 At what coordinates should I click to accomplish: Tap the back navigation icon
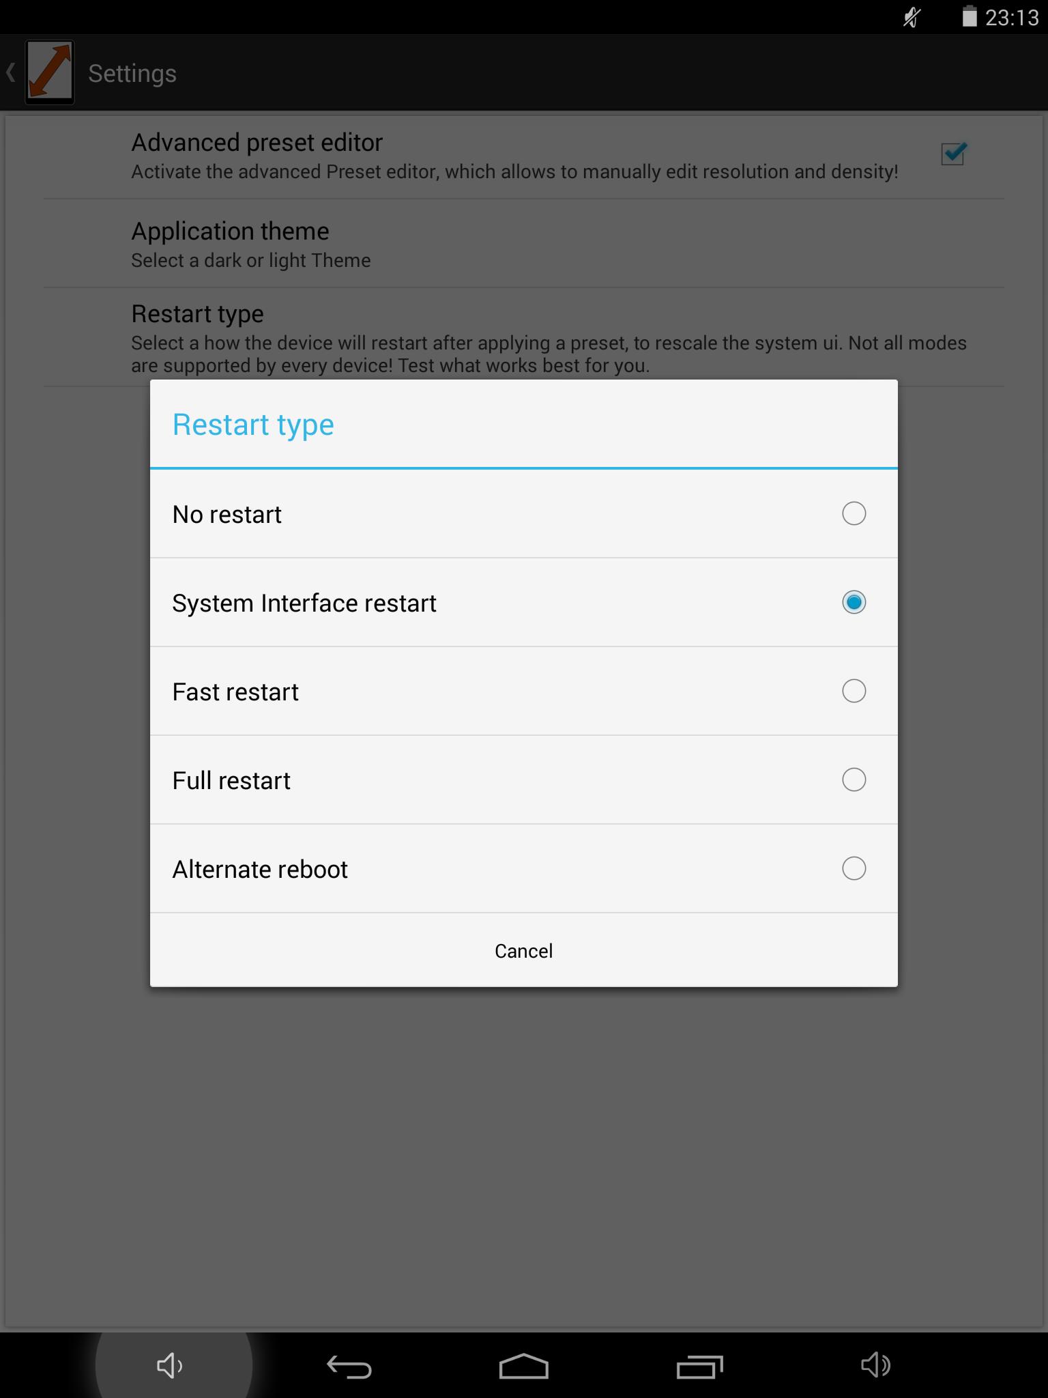point(349,1367)
